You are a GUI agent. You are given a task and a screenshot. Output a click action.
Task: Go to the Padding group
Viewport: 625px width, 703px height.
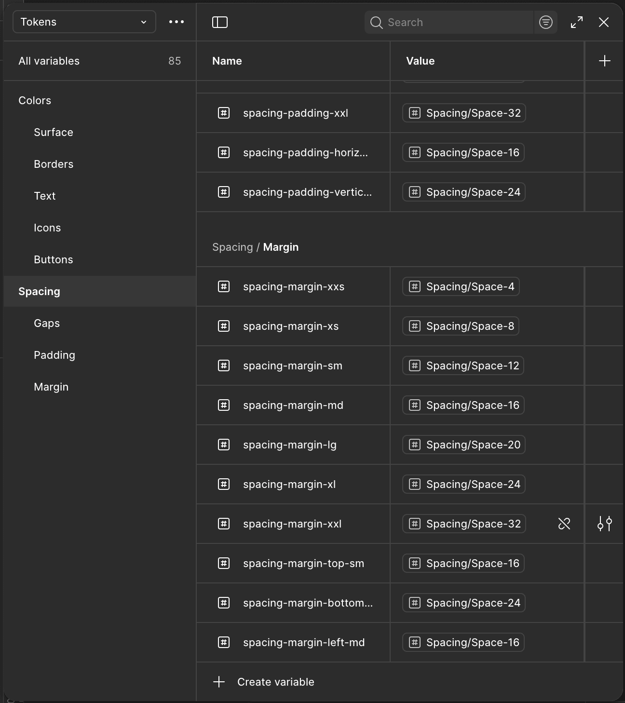(x=54, y=355)
